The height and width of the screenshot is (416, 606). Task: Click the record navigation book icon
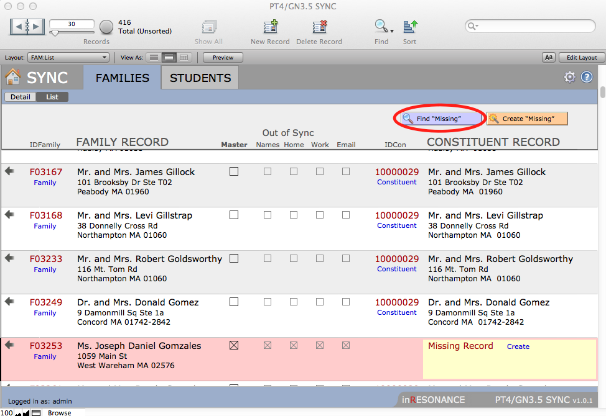click(x=28, y=27)
